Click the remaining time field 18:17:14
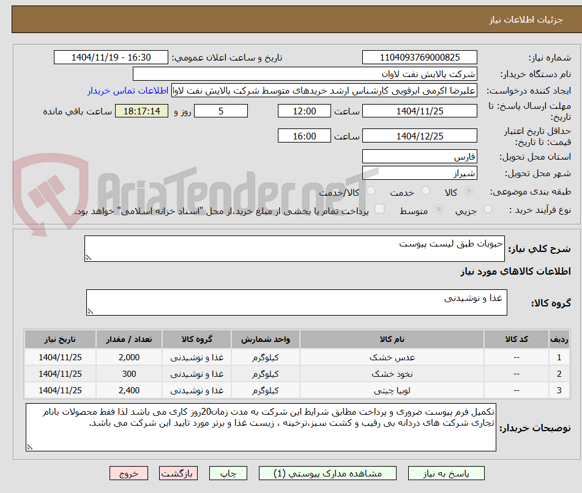This screenshot has height=493, width=582. 141,111
